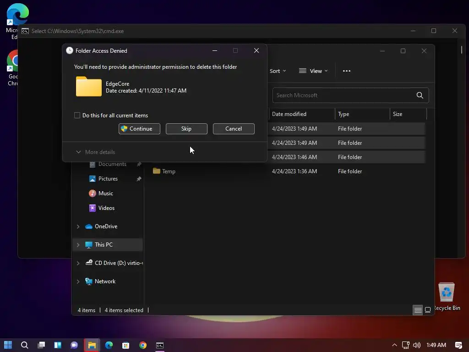Image resolution: width=469 pixels, height=352 pixels.
Task: Click the volume icon in system tray
Action: (416, 345)
